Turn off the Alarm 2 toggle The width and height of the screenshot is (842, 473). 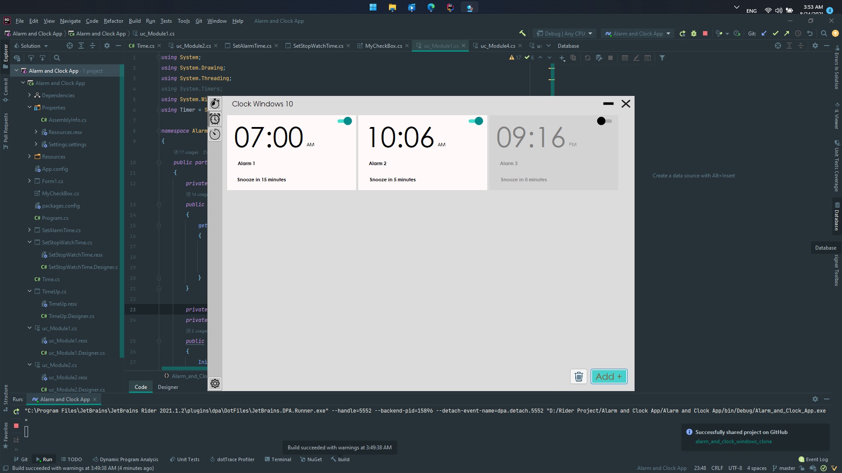click(x=475, y=121)
